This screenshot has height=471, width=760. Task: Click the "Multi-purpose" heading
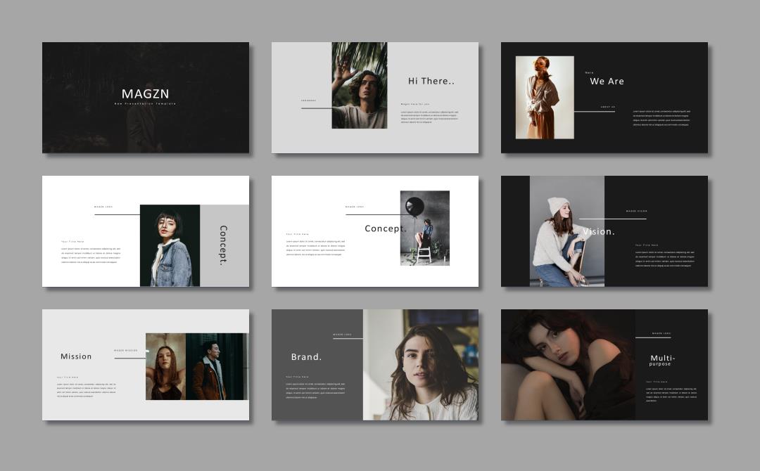661,361
